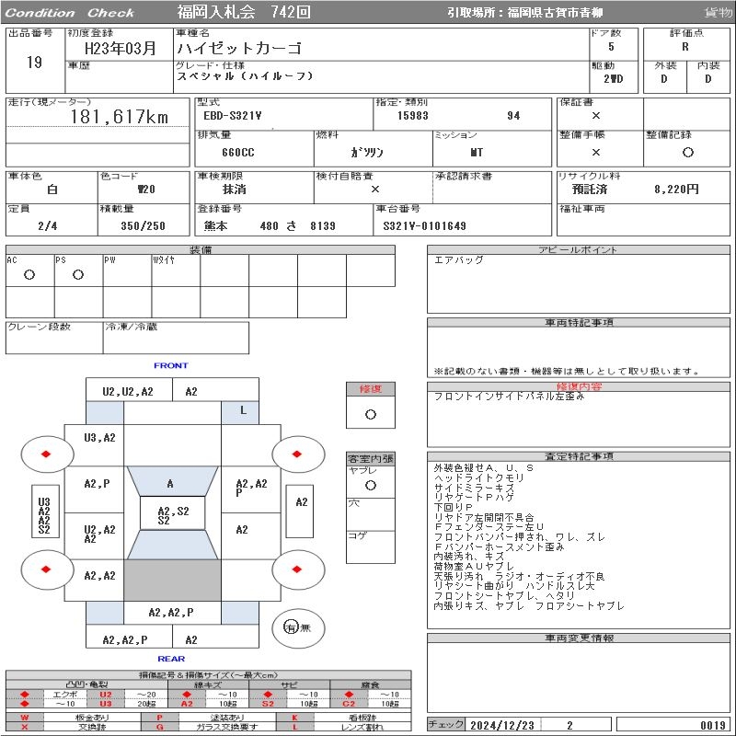Screen dimensions: 736x736
Task: Click the circle mark under AC
Action: [29, 274]
